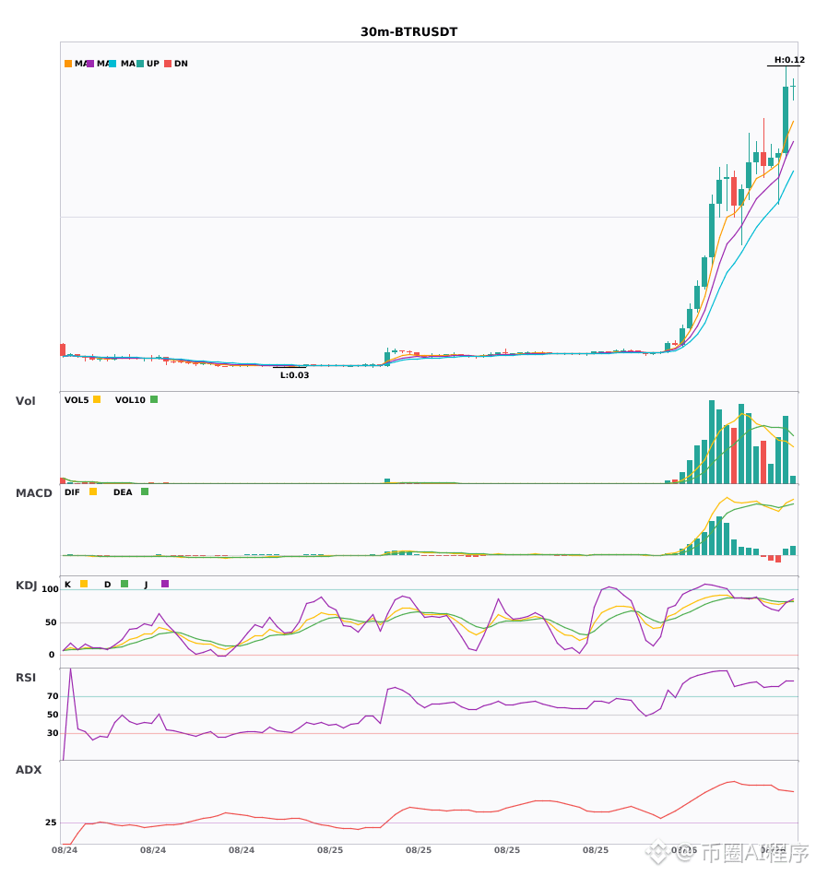The height and width of the screenshot is (876, 816).
Task: Select the purple MA legend swatch
Action: tap(90, 64)
